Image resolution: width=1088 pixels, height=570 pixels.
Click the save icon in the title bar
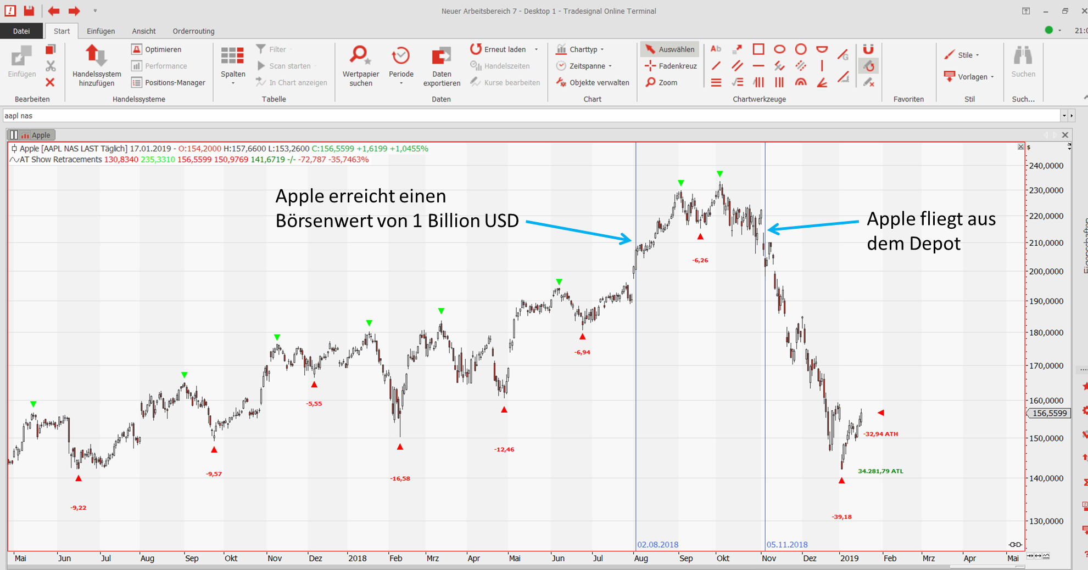pyautogui.click(x=29, y=10)
